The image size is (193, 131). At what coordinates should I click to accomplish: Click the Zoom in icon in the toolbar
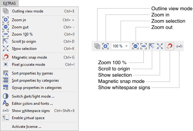105,46
